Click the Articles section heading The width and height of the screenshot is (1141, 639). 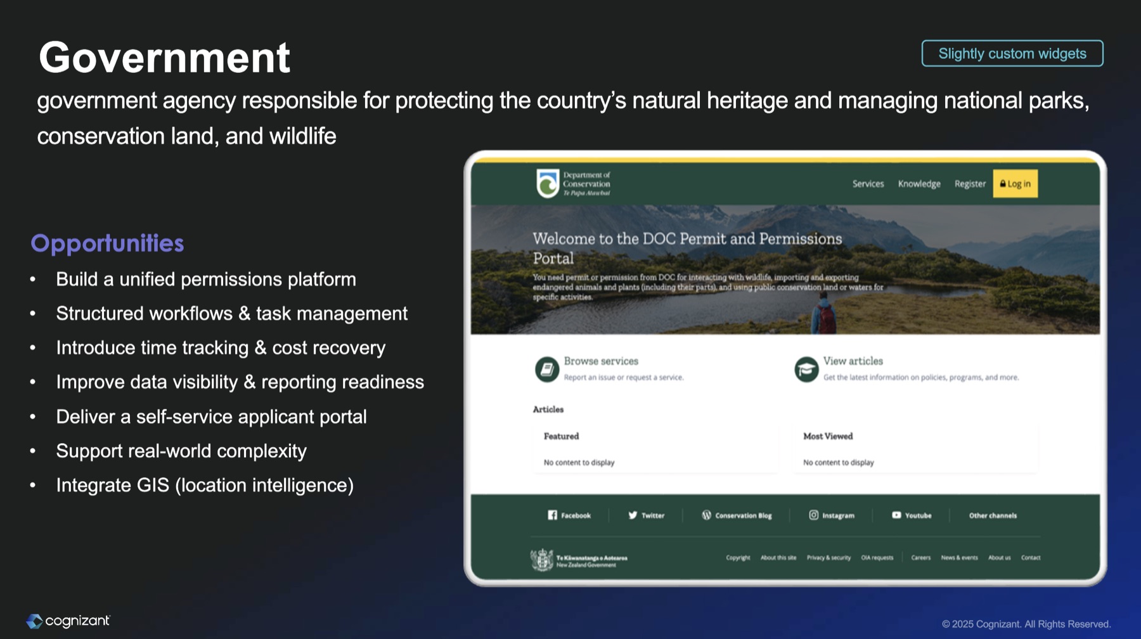click(x=548, y=410)
